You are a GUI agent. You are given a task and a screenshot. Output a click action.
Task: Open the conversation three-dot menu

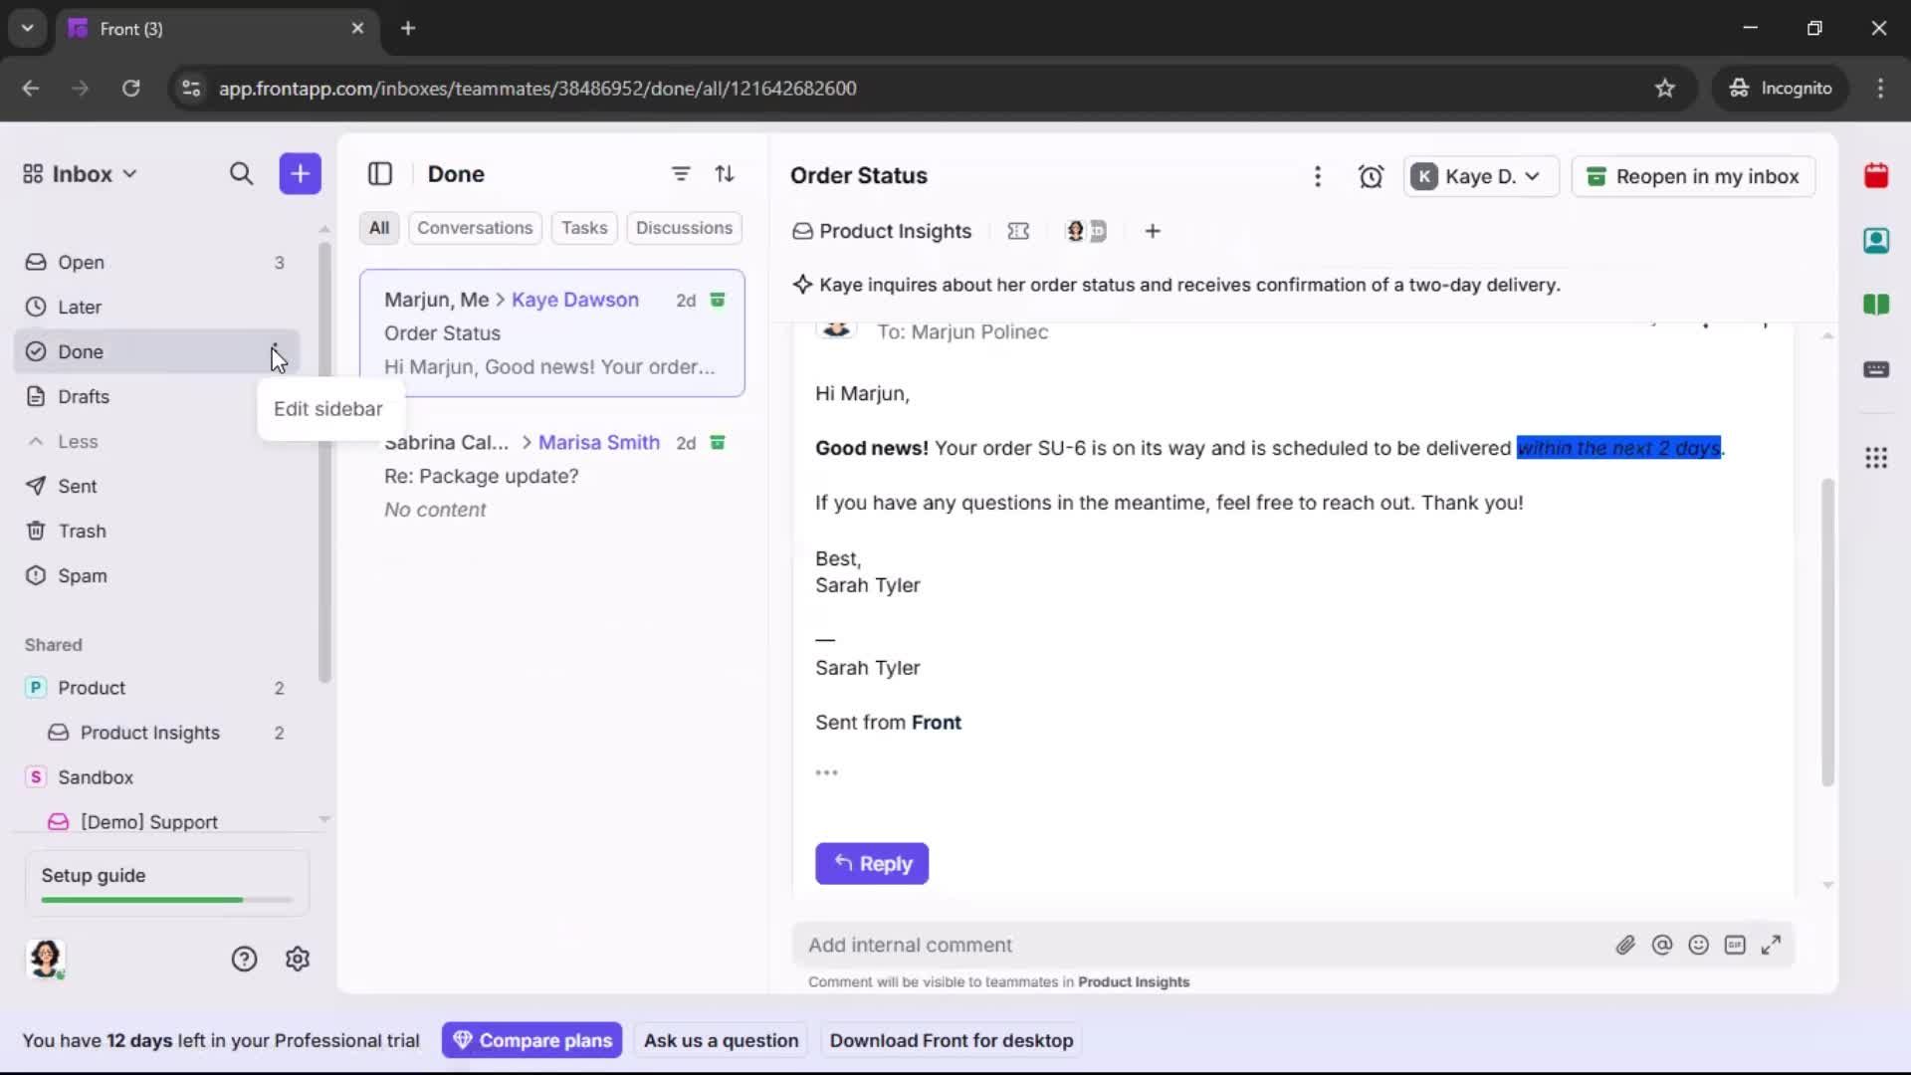click(1318, 176)
